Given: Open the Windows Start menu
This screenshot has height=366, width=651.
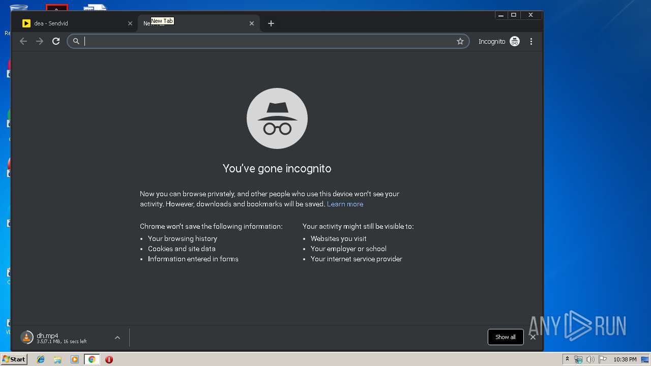Looking at the screenshot, I should pyautogui.click(x=14, y=359).
